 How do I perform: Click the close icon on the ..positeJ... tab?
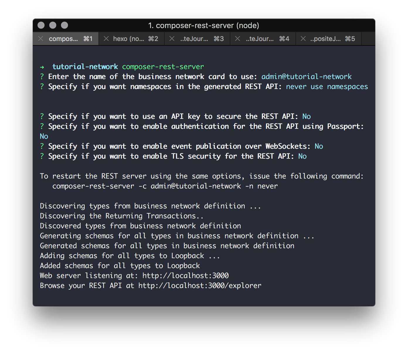[303, 38]
